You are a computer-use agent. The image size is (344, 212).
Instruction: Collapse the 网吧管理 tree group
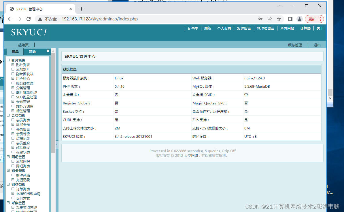(x=8, y=156)
